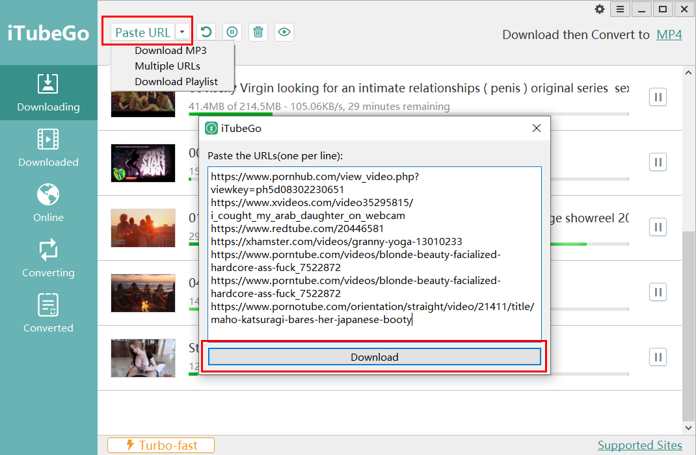
Task: Click the last download thumbnail
Action: coord(143,358)
